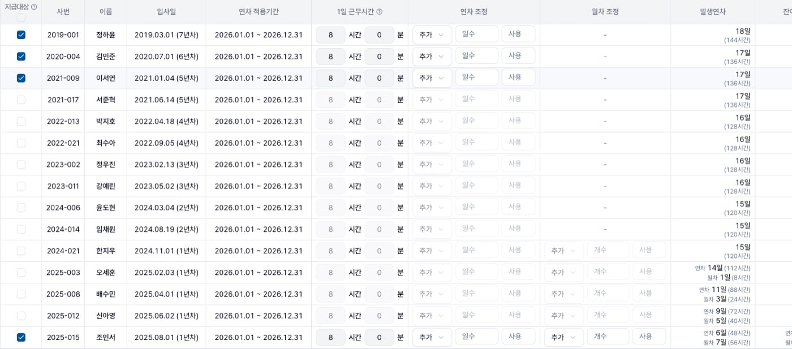The image size is (792, 349).
Task: Click the 연차 조정 사용 button for 조민서
Action: click(x=518, y=337)
